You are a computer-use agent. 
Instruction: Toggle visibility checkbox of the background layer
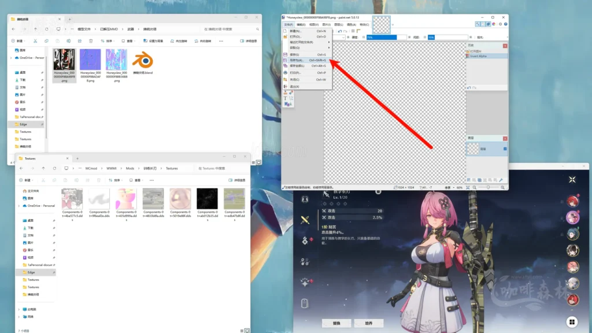pyautogui.click(x=505, y=149)
